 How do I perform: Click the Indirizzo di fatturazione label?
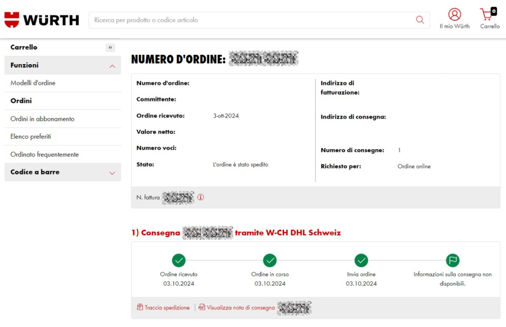click(340, 88)
